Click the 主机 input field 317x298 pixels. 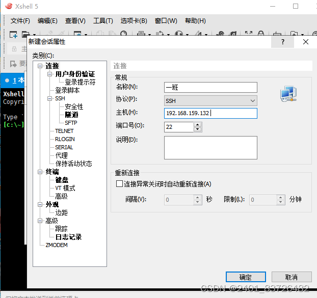click(x=210, y=113)
